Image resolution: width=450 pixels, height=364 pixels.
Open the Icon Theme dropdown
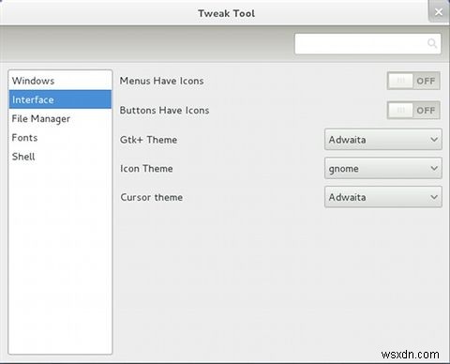(x=383, y=168)
